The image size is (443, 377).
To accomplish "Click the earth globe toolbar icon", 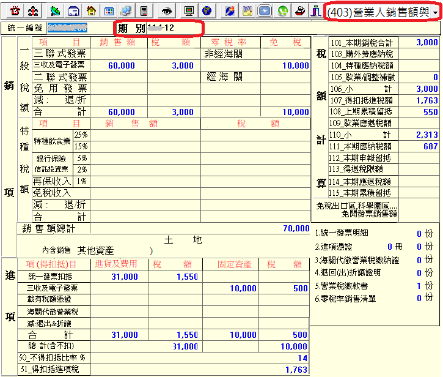I will click(x=207, y=10).
